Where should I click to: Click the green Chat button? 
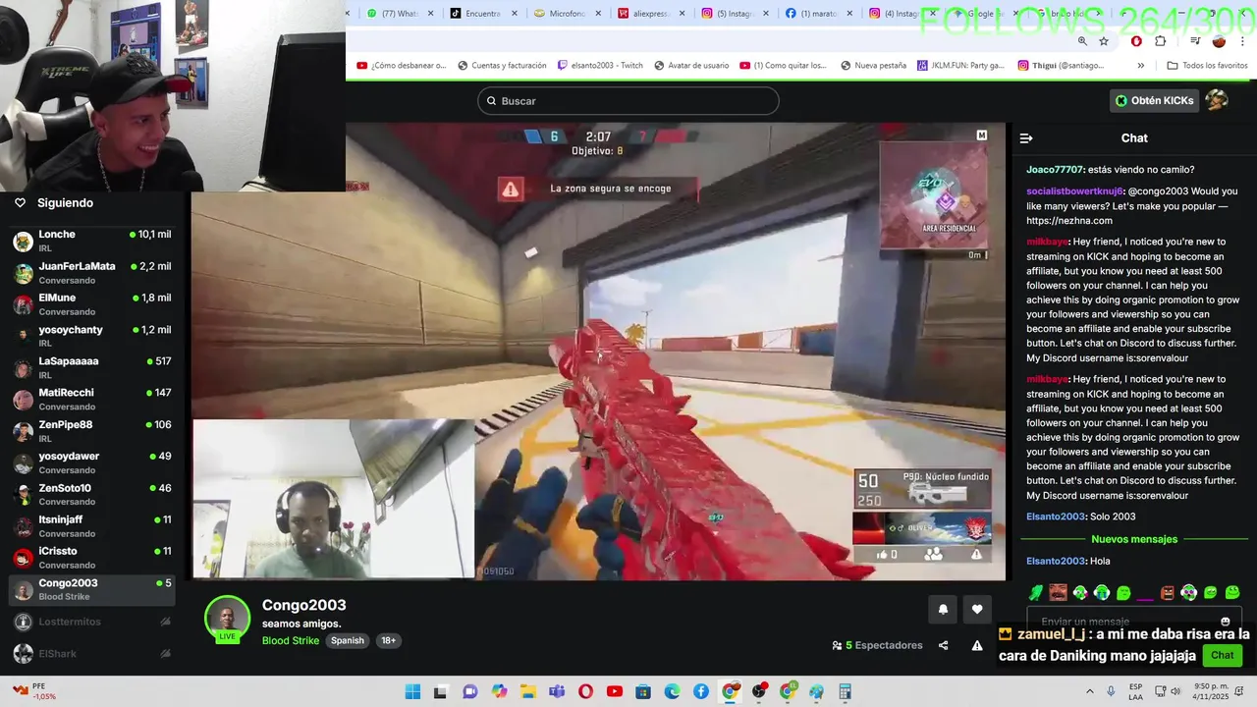point(1223,655)
